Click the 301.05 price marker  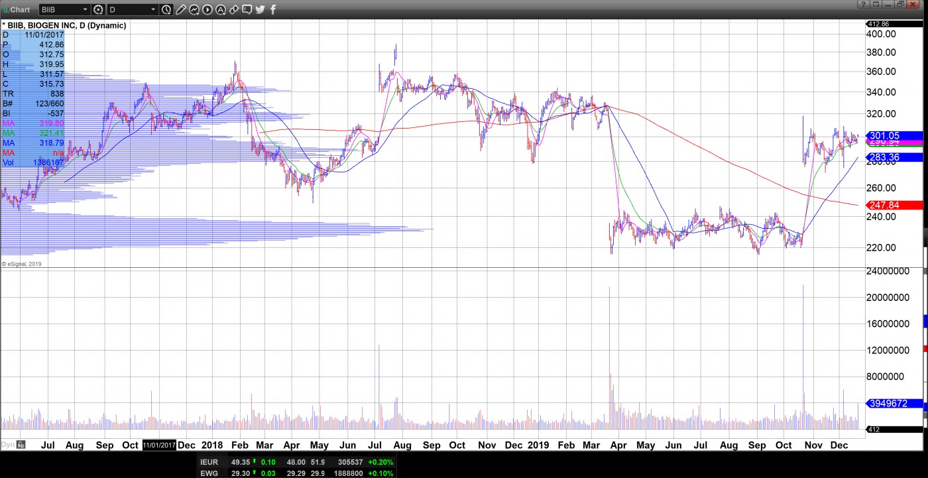point(894,135)
